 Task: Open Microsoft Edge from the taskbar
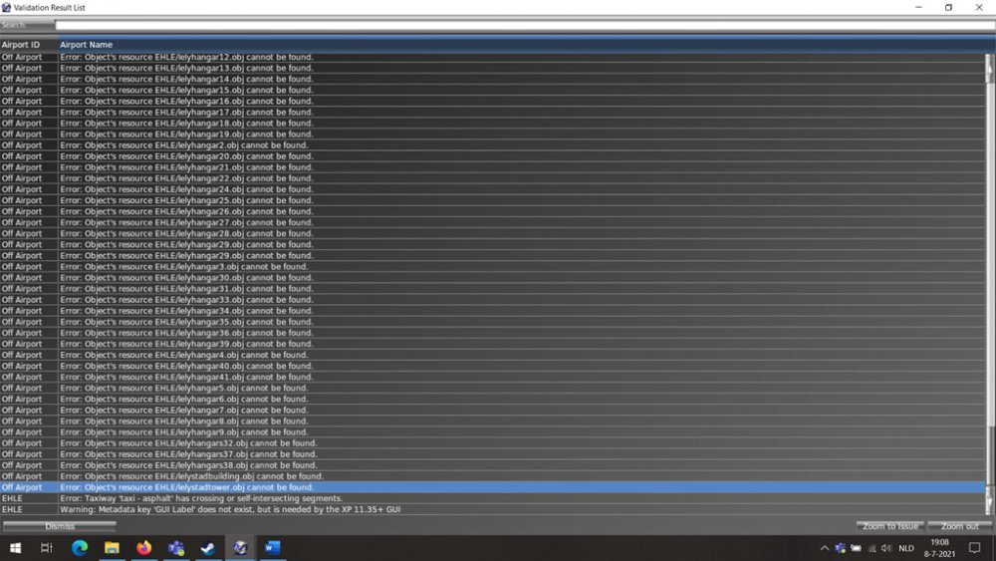pos(80,548)
